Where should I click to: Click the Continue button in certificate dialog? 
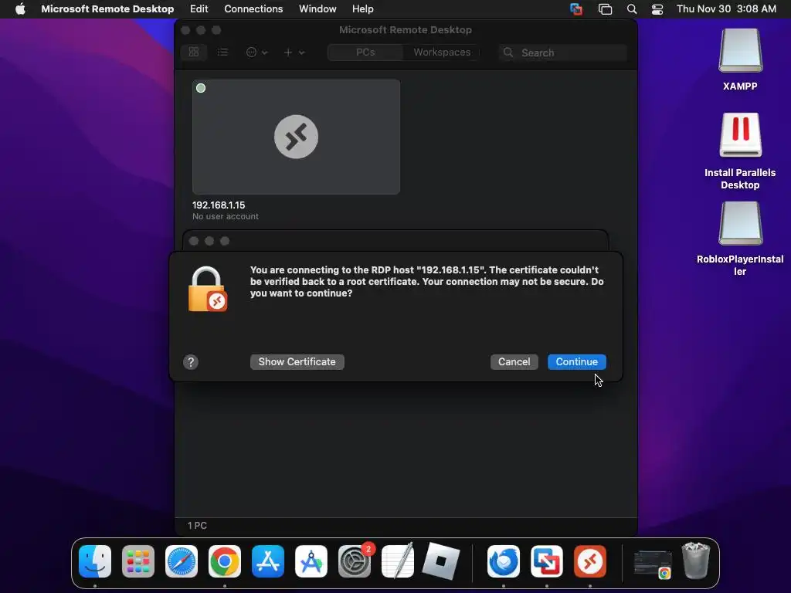point(576,361)
